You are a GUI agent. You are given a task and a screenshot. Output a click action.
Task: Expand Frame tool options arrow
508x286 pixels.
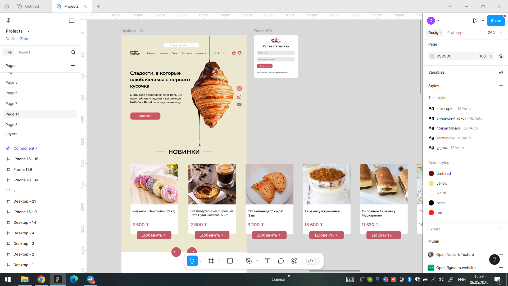[x=219, y=261]
